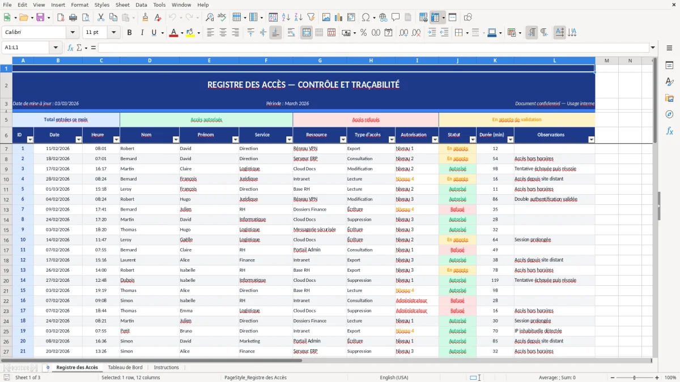Open the Statut column filter dropdown
This screenshot has width=680, height=382.
coord(473,139)
